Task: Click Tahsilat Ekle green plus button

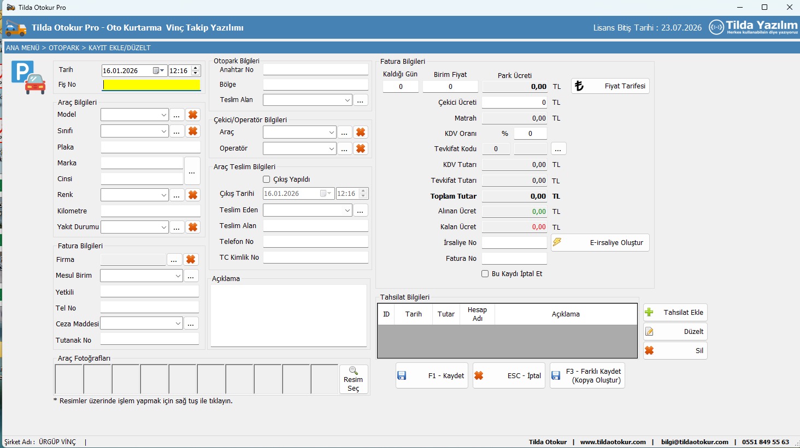Action: [675, 313]
